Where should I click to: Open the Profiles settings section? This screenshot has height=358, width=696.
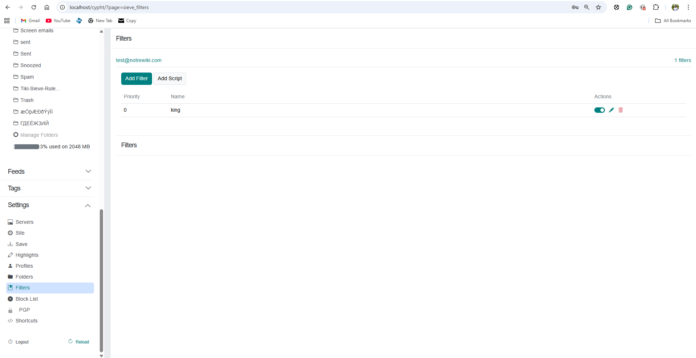(24, 266)
